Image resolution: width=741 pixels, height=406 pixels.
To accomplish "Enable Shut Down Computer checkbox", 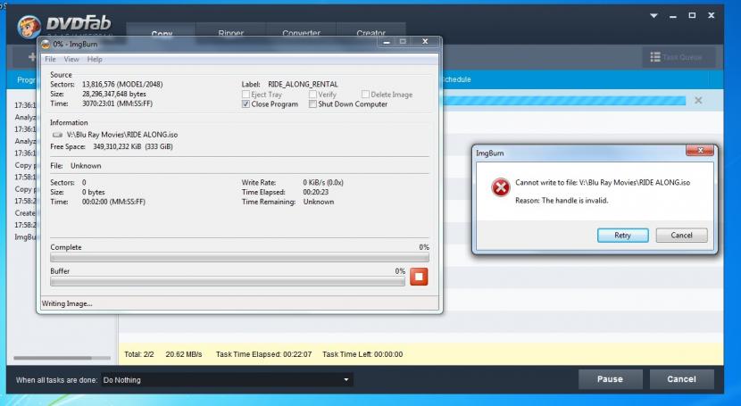I will 312,104.
